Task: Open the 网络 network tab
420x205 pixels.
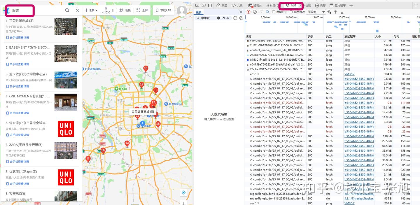Action: pyautogui.click(x=291, y=6)
